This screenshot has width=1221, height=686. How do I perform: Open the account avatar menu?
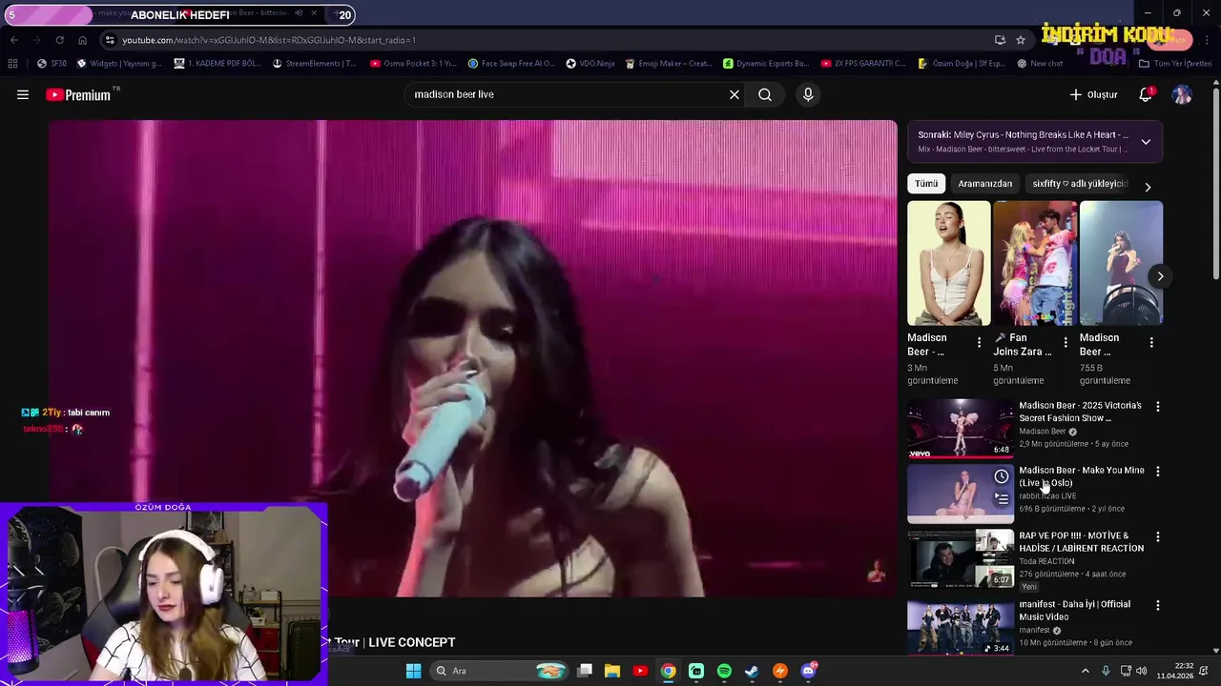click(x=1182, y=94)
